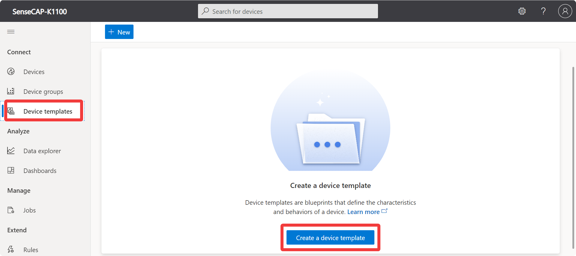
Task: Open Data explorer
Action: pyautogui.click(x=42, y=151)
